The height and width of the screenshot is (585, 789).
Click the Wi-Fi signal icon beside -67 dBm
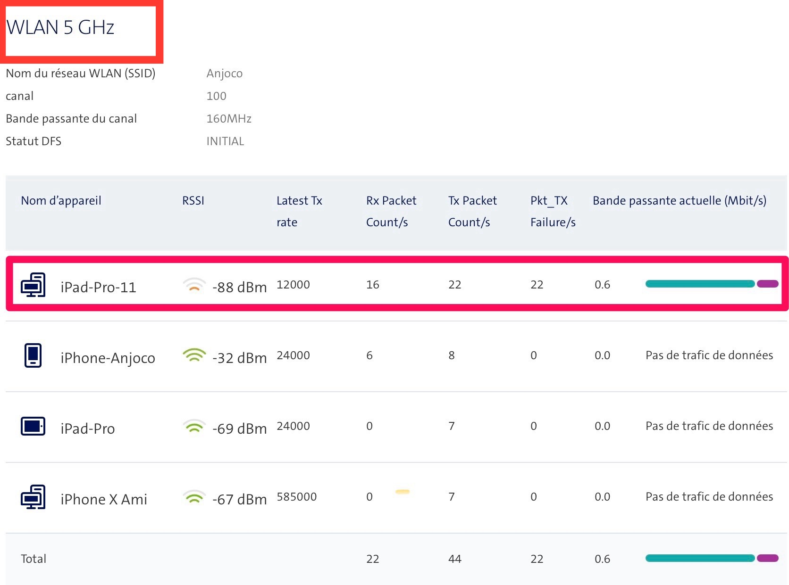[194, 497]
